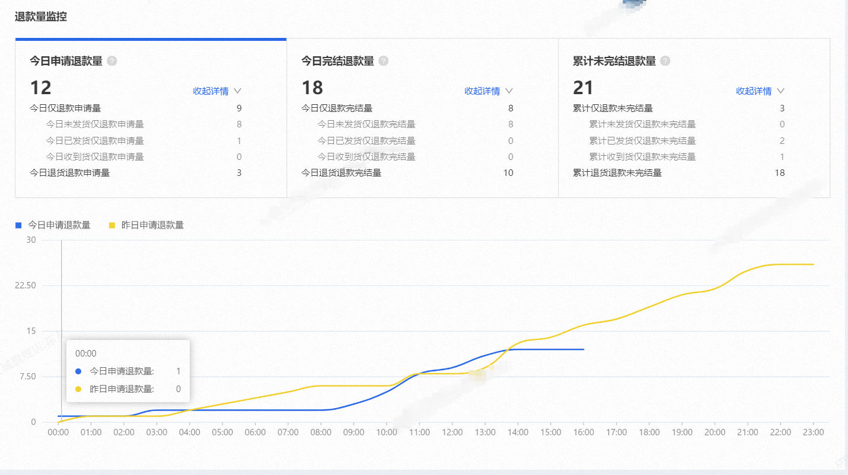Image resolution: width=848 pixels, height=475 pixels.
Task: Click row 累计收到货仅退款未完结量
Action: click(x=687, y=157)
